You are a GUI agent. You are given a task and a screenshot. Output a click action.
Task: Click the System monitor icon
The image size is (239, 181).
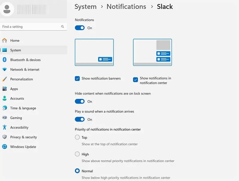(4, 50)
